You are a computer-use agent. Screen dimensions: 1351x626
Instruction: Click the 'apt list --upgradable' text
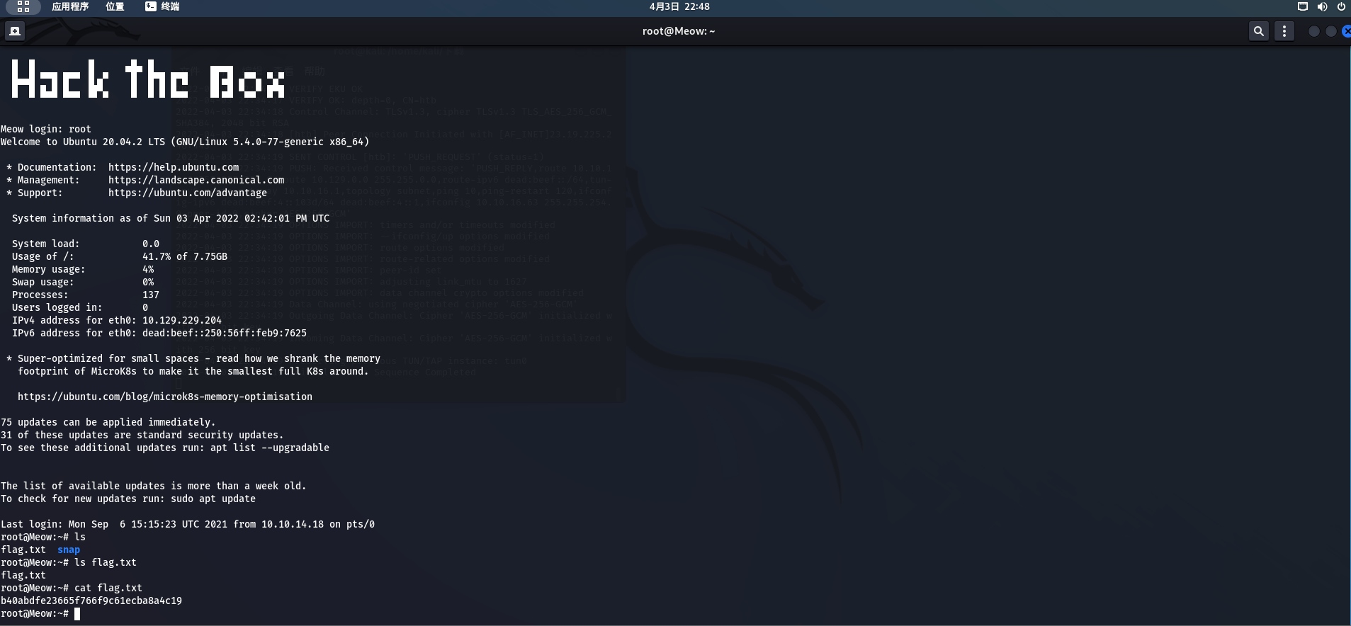[270, 448]
